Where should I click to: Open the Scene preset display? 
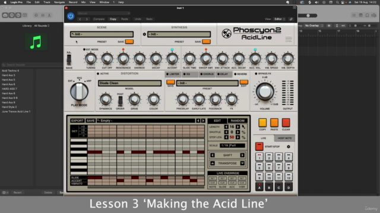coord(102,34)
